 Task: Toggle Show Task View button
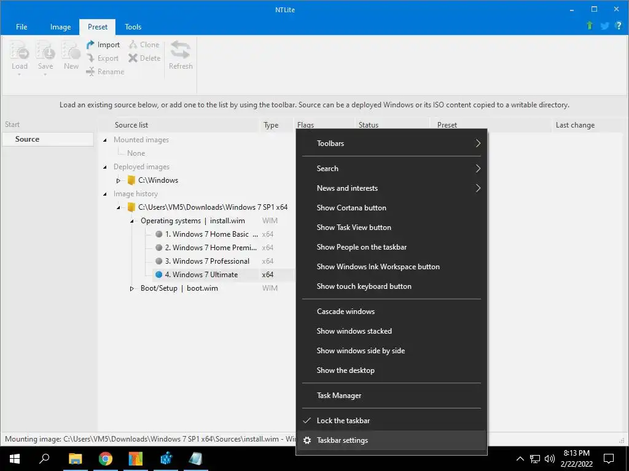391,228
